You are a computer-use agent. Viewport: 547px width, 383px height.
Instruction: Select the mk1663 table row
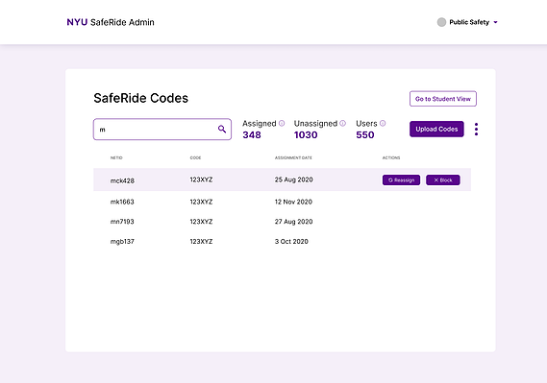point(283,202)
